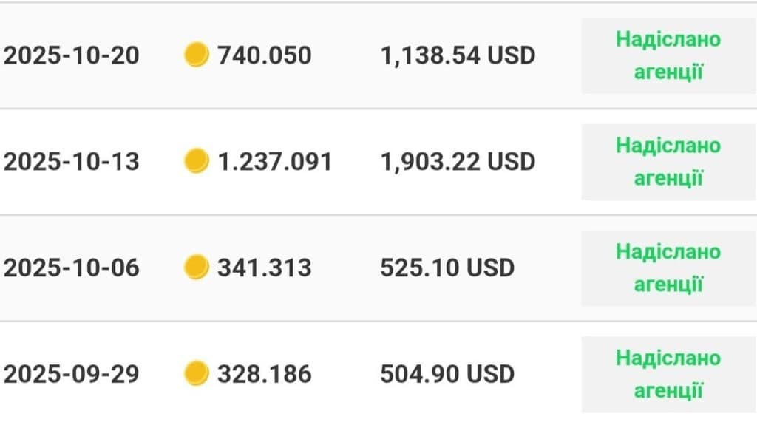Click the 341.313 coin value
The image size is (757, 425).
(x=265, y=267)
